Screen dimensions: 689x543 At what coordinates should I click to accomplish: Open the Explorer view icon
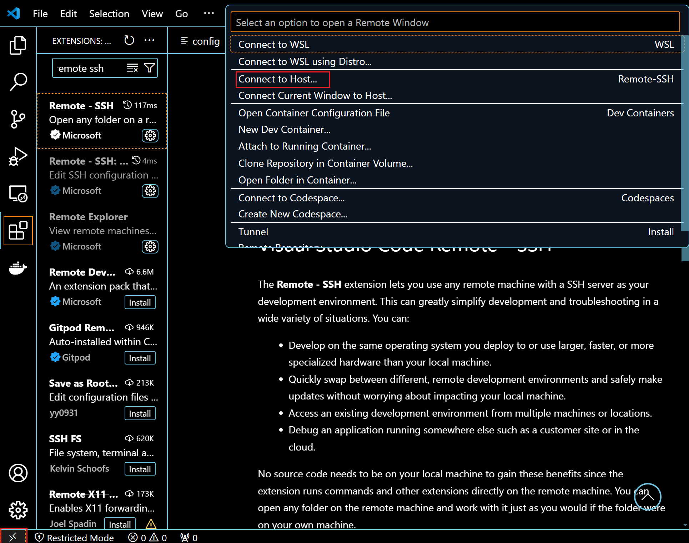[18, 45]
